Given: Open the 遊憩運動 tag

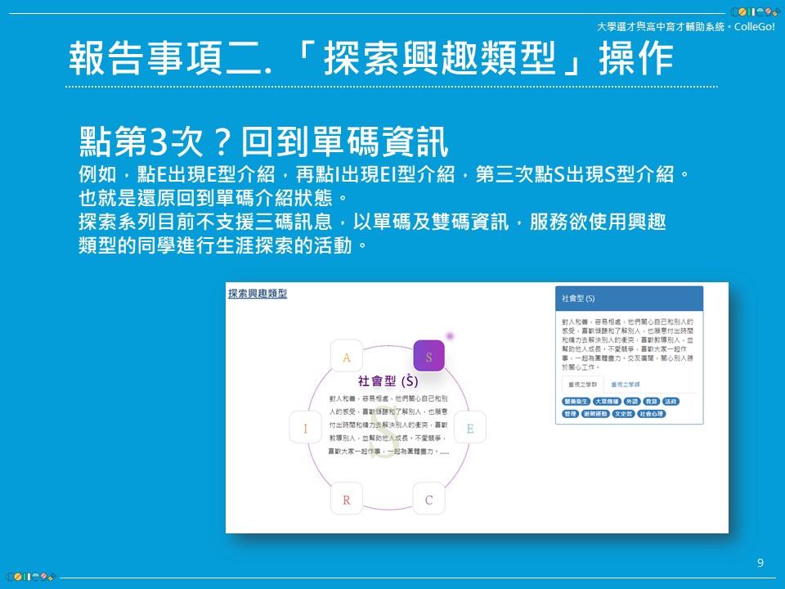Looking at the screenshot, I should pyautogui.click(x=595, y=414).
